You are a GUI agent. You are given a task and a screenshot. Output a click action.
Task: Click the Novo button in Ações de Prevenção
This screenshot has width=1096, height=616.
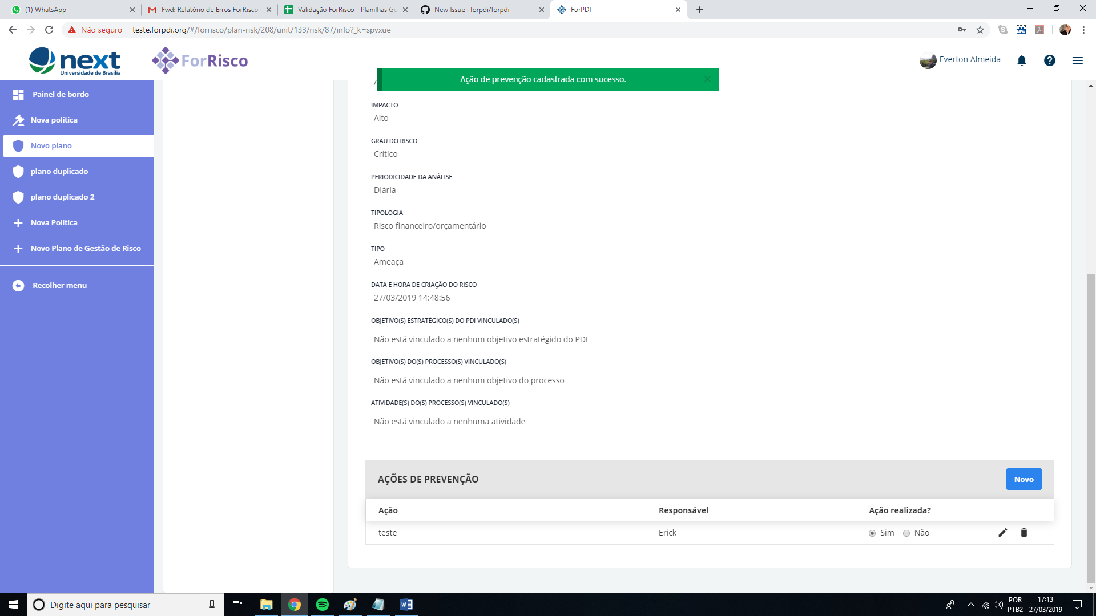1024,479
